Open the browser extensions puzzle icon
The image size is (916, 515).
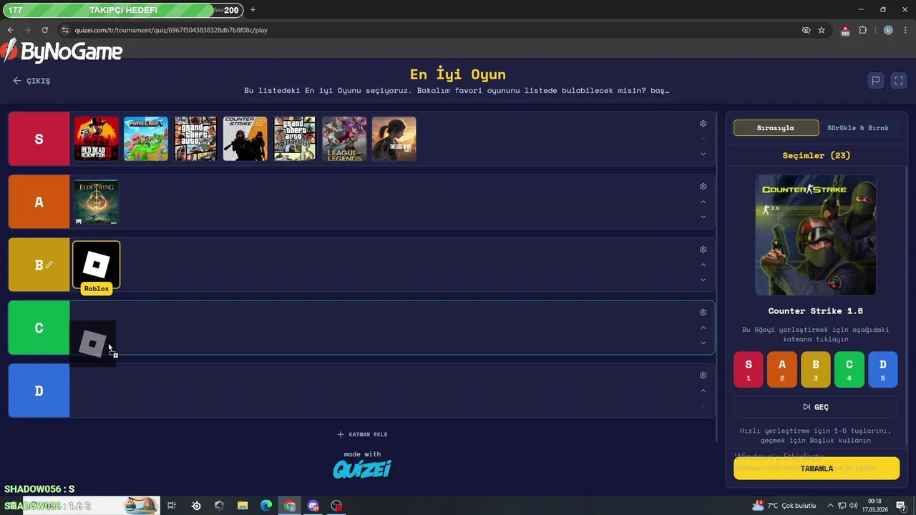862,30
